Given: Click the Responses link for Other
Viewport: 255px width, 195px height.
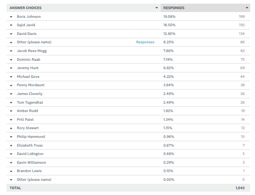Looking at the screenshot, I should (145, 42).
